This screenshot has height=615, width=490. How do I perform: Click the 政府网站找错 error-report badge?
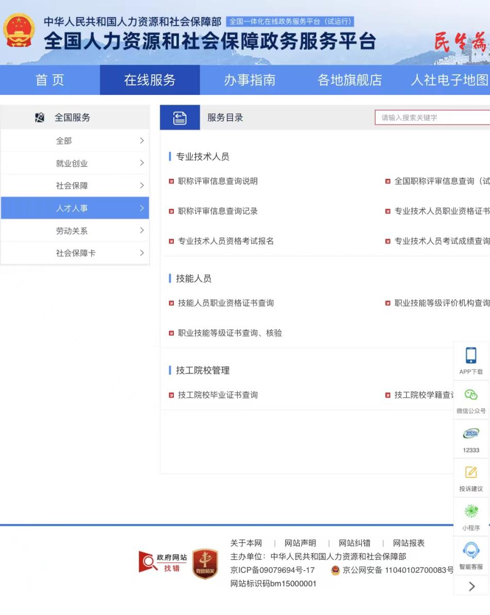tap(163, 562)
